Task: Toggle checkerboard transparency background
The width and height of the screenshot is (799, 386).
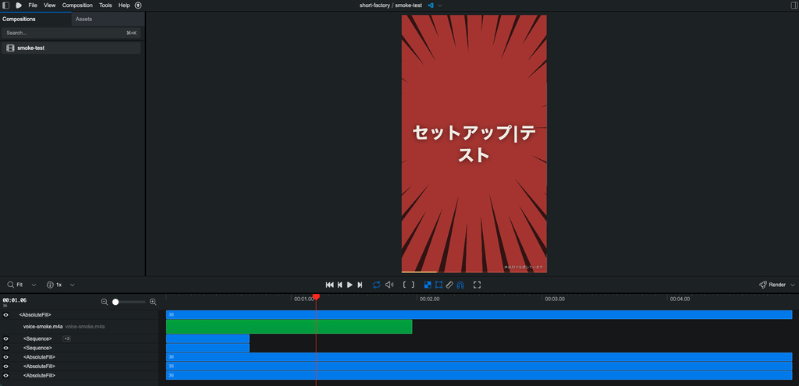Action: pyautogui.click(x=428, y=285)
